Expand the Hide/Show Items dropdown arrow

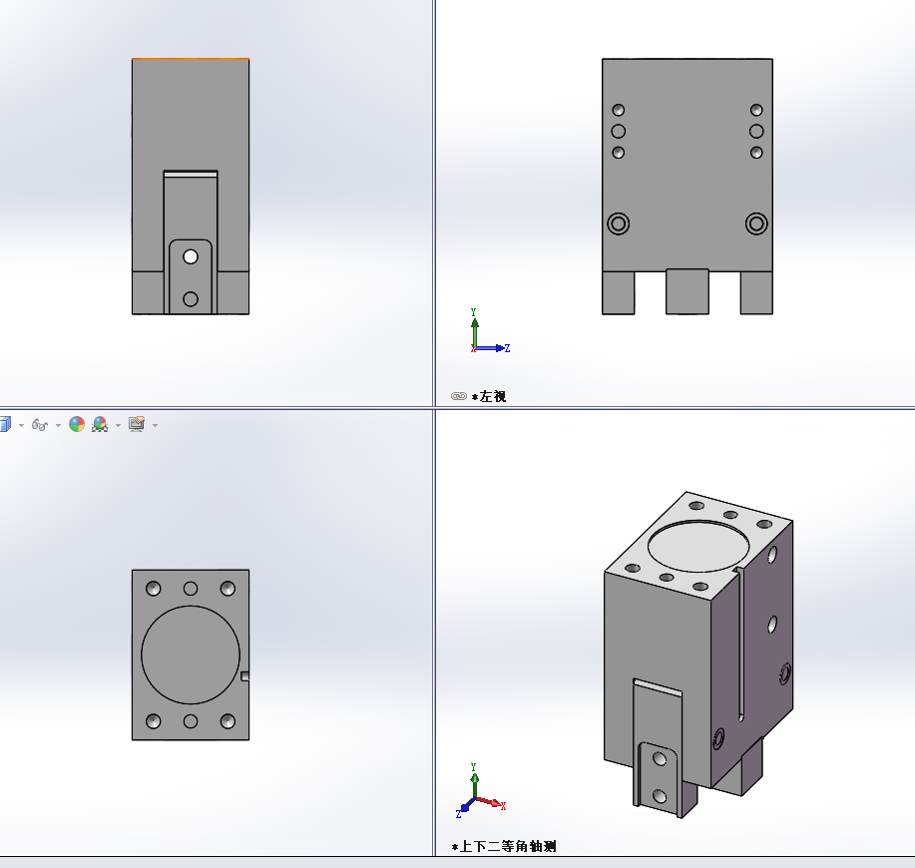(58, 425)
